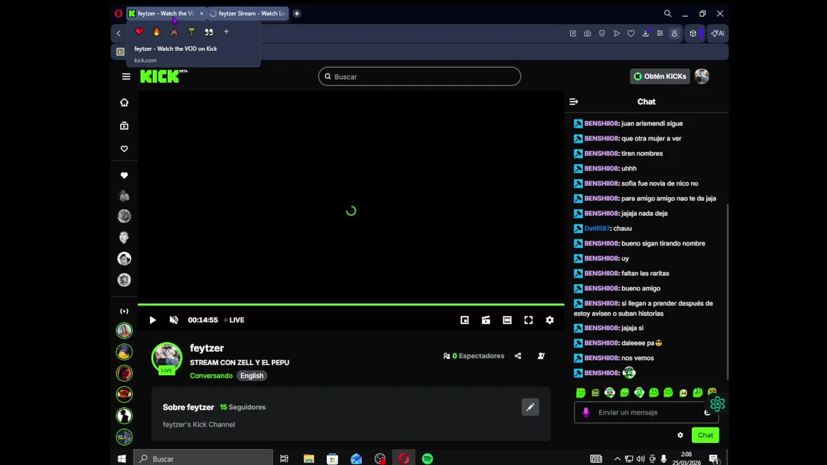Click the filled heart icon in sidebar

click(124, 175)
